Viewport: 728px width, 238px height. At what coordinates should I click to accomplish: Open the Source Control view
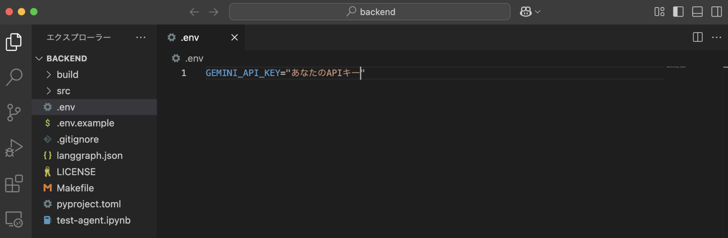[14, 112]
